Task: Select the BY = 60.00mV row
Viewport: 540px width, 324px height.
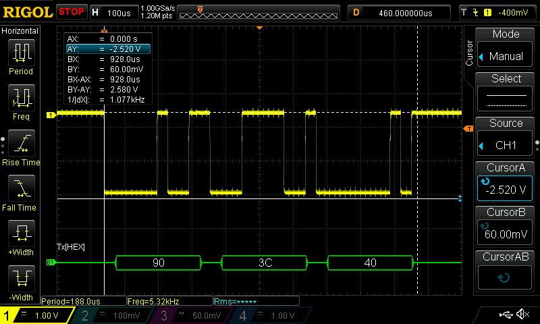Action: click(x=108, y=70)
